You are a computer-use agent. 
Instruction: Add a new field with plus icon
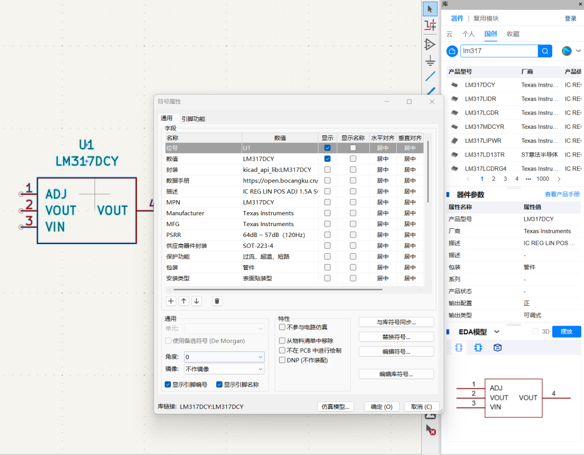(x=171, y=301)
